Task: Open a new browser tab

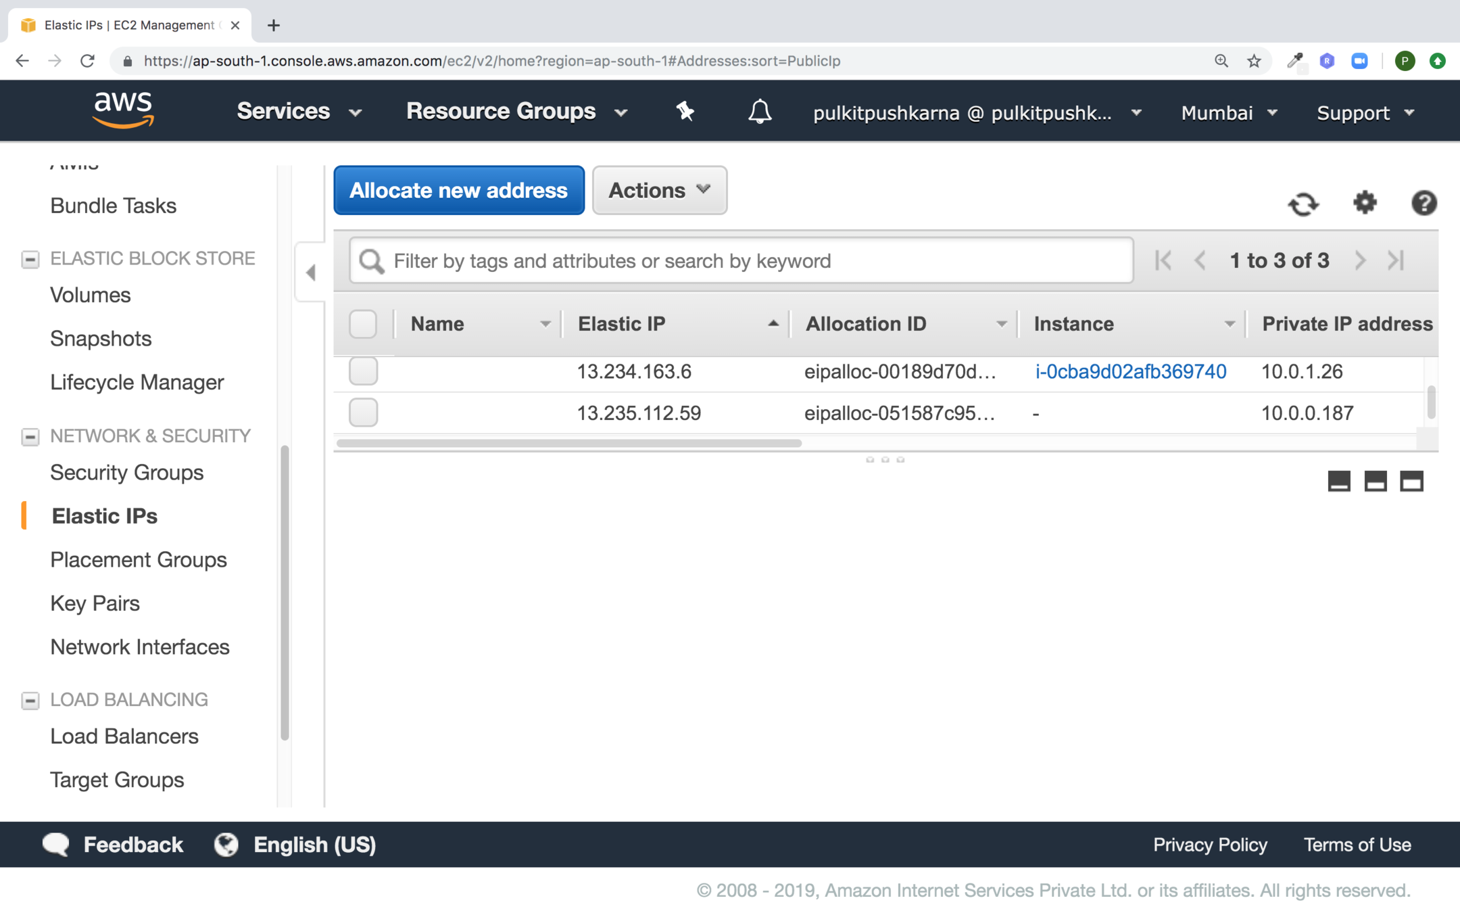Action: (x=273, y=25)
